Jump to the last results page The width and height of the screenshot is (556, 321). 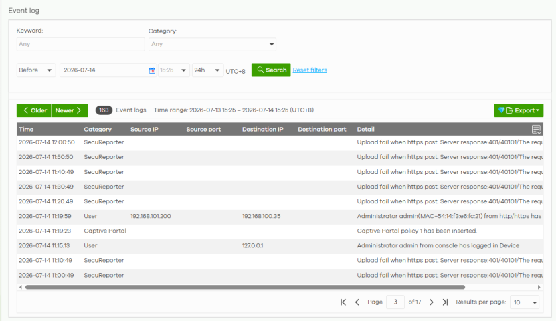point(446,302)
